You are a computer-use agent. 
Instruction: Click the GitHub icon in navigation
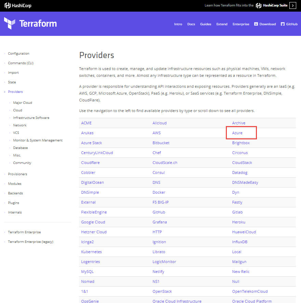[x=283, y=24]
